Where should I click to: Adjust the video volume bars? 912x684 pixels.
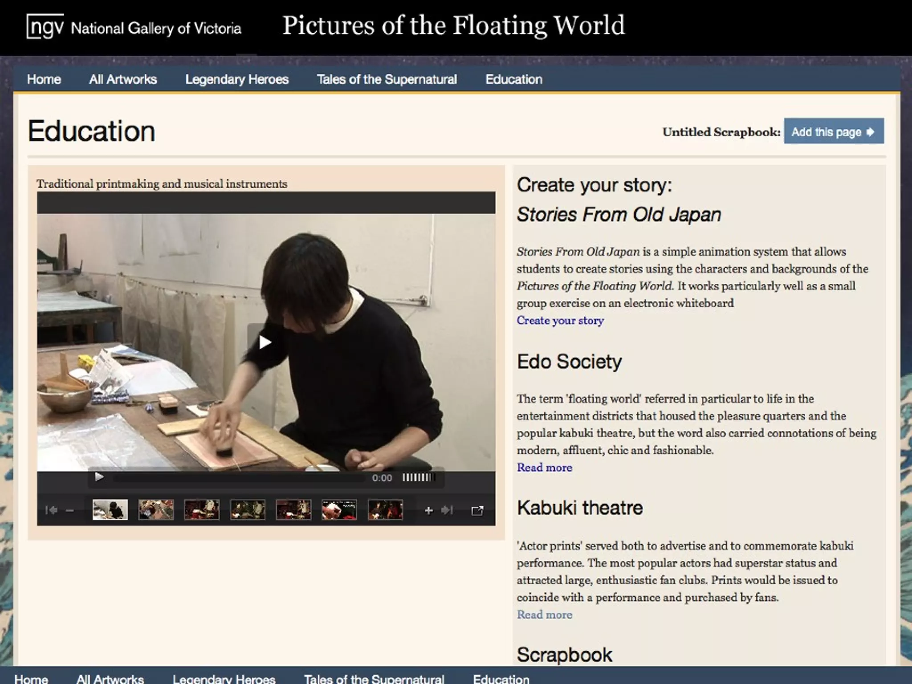419,477
